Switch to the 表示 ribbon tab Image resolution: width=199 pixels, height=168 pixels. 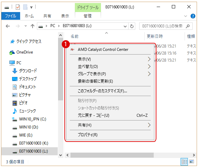coord(65,16)
